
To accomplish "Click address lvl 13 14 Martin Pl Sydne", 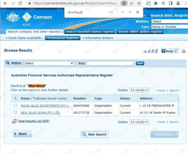I will tap(158, 113).
